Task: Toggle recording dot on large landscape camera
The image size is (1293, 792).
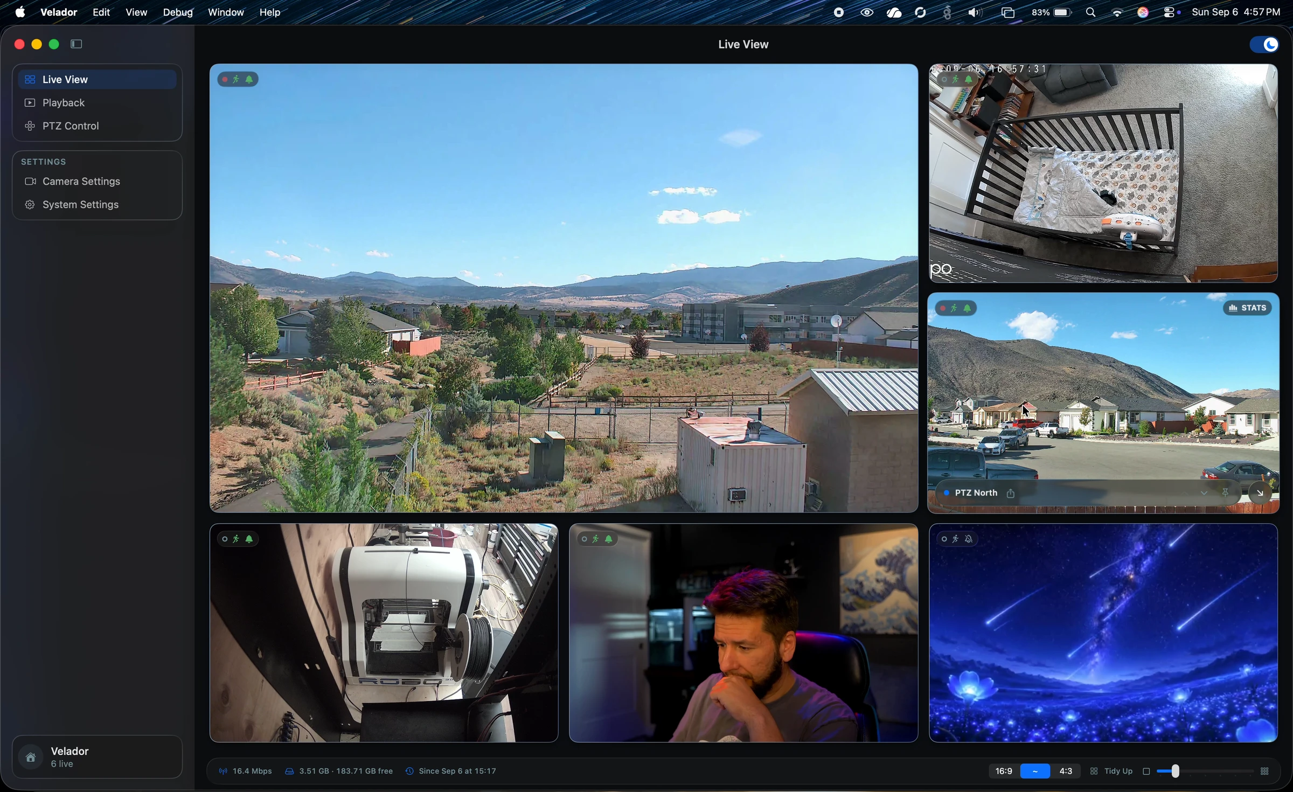Action: (x=225, y=80)
